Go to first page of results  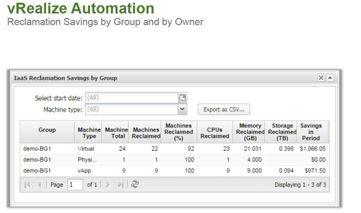(28, 184)
